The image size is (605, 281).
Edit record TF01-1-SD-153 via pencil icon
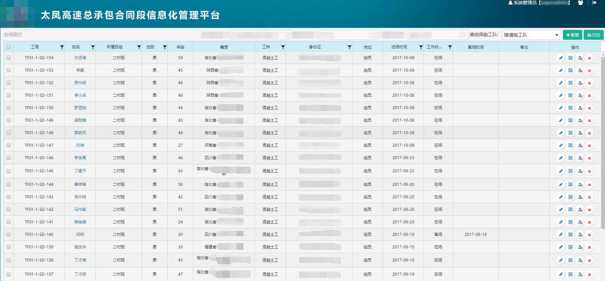tap(560, 71)
